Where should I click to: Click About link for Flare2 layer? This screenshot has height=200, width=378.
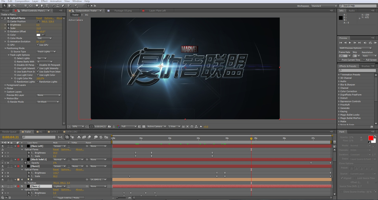tap(80, 170)
